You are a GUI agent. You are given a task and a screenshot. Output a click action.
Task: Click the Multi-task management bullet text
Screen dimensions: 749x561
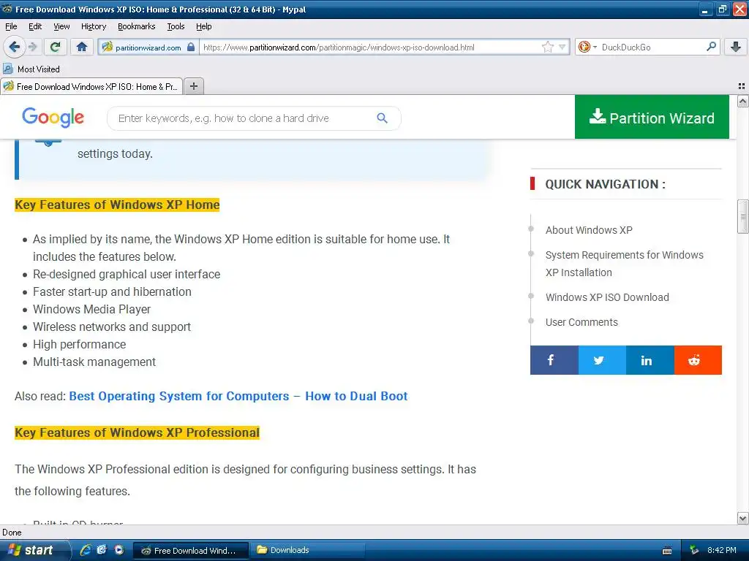click(94, 362)
